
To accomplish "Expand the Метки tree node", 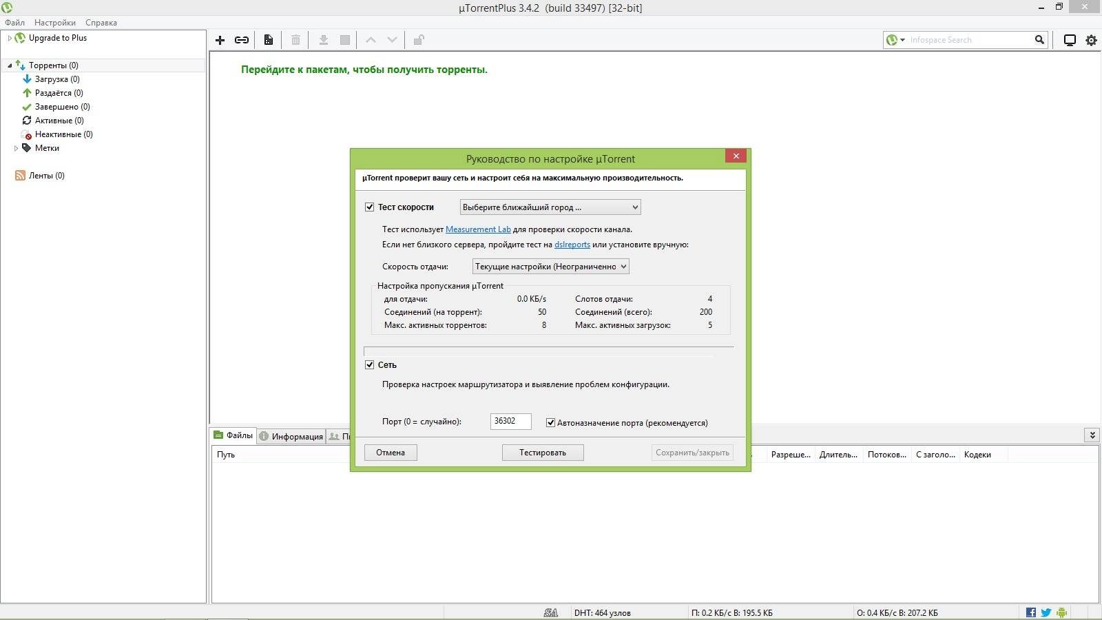I will click(16, 148).
